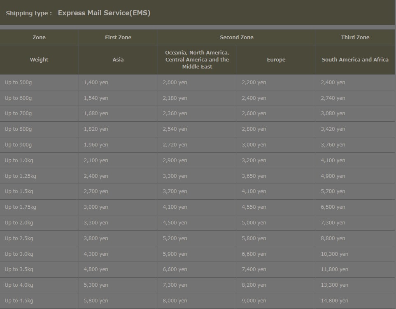Screen dimensions: 396x309
Task: Click the South America and Africa header
Action: tap(355, 59)
